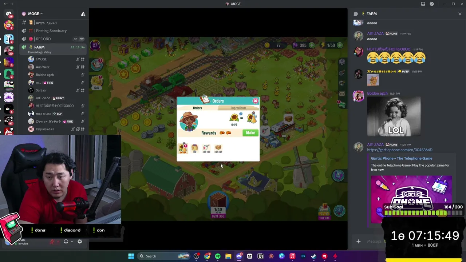The height and width of the screenshot is (262, 466).
Task: Open the player level 27 badge
Action: (95, 45)
